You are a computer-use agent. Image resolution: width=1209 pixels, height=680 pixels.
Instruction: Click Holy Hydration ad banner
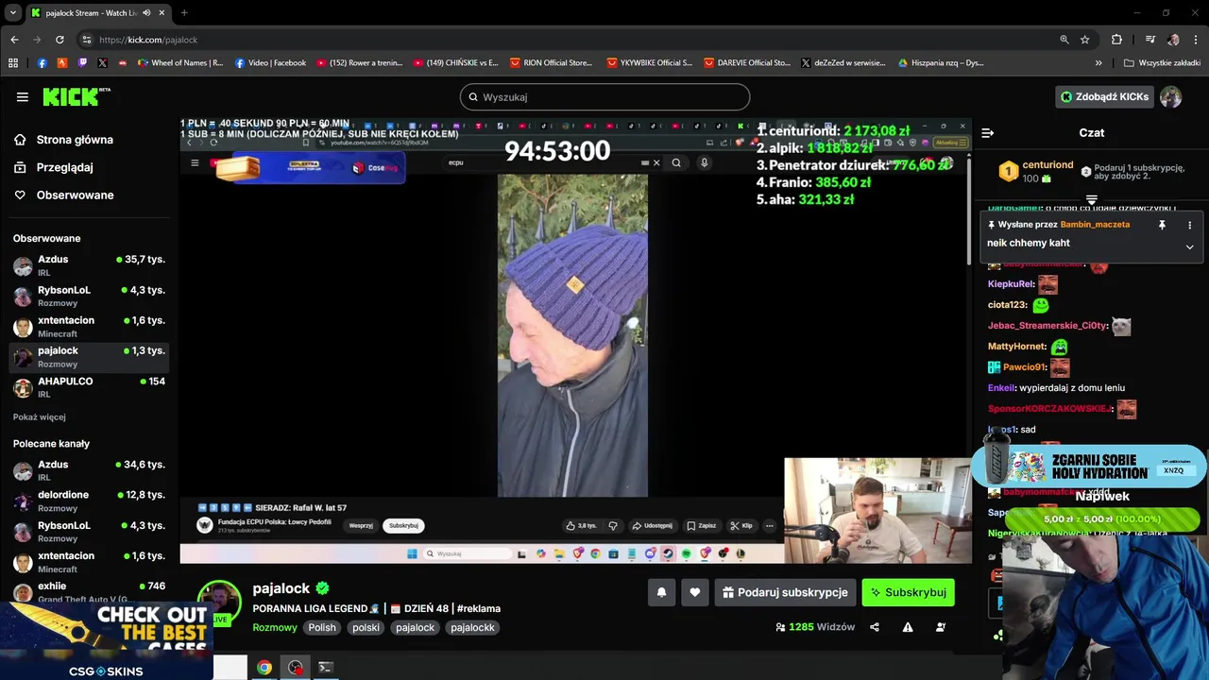pyautogui.click(x=1089, y=467)
